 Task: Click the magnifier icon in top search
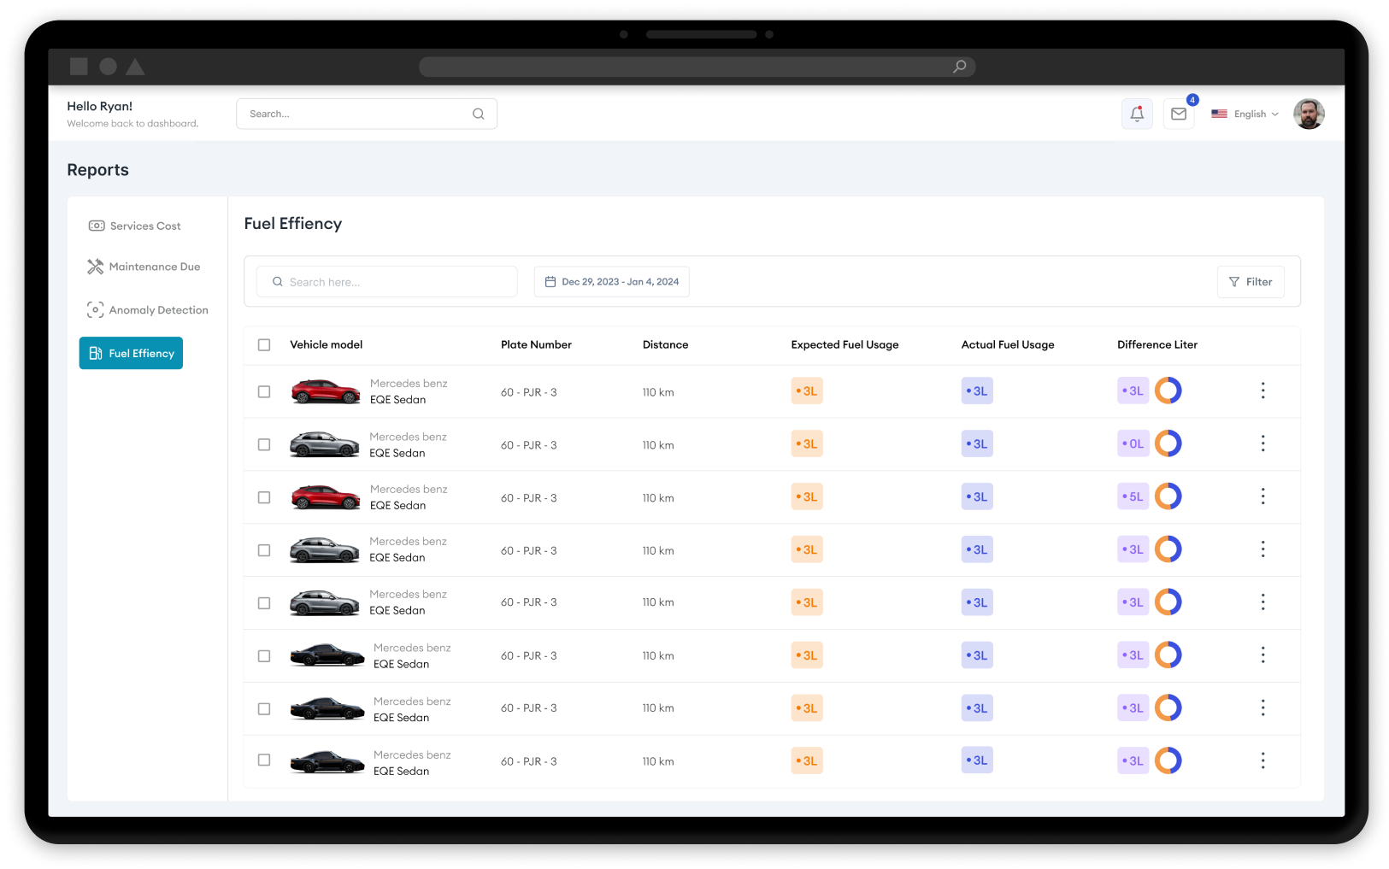[479, 114]
